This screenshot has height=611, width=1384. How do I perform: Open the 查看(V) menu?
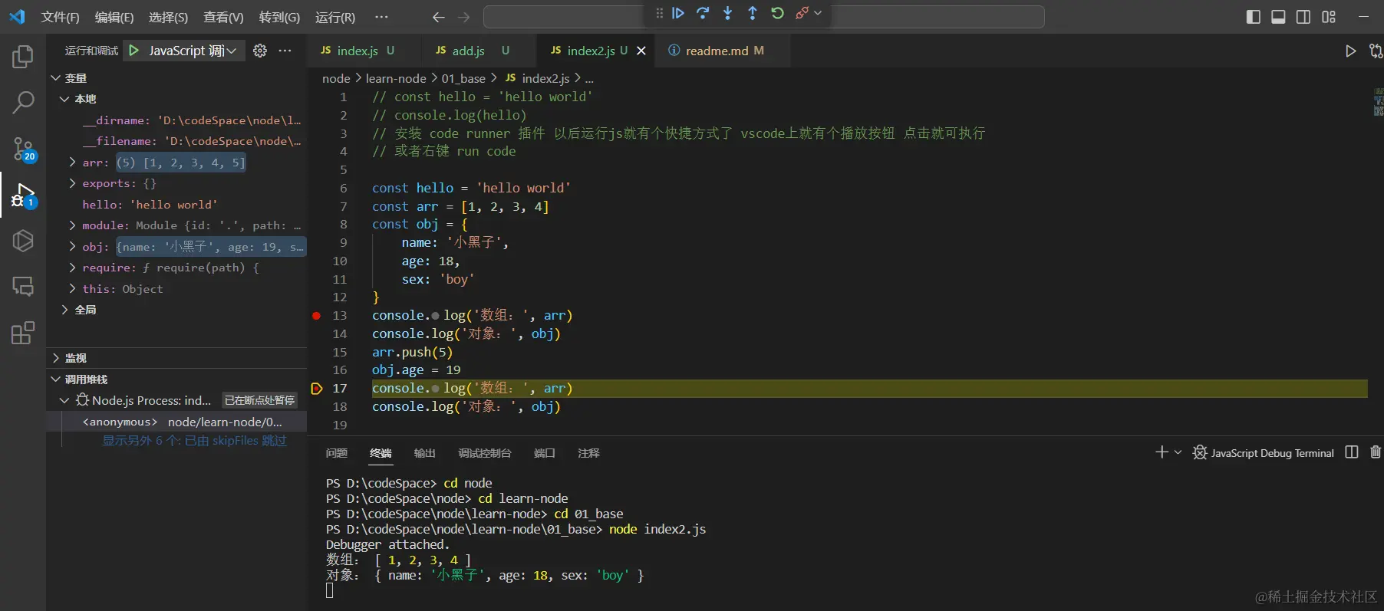point(223,17)
